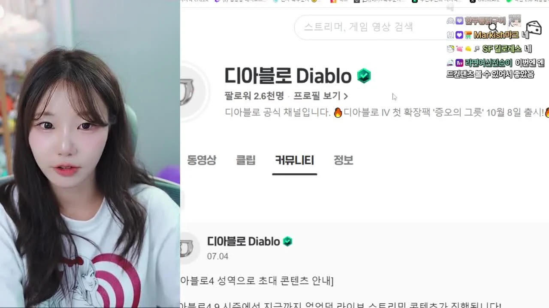Open the 정보 tab
The height and width of the screenshot is (308, 549).
point(344,160)
